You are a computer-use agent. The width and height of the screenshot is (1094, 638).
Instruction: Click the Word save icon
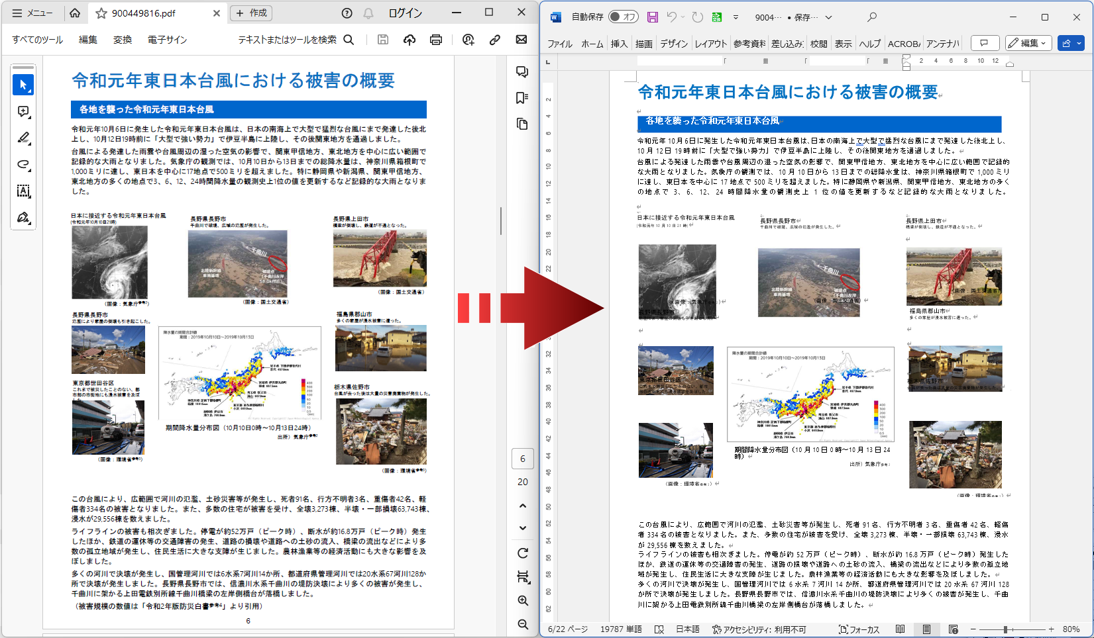click(x=653, y=17)
